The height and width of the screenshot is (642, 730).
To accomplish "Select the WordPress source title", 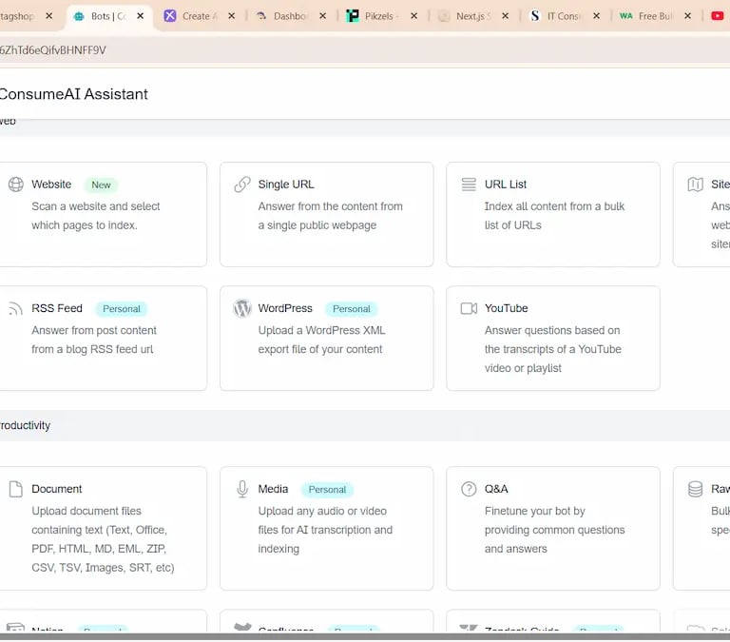I will coord(285,308).
